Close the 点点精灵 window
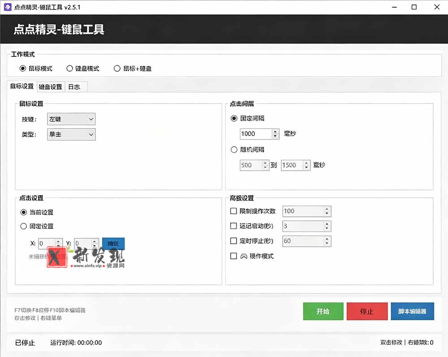448x357 pixels. coord(437,7)
